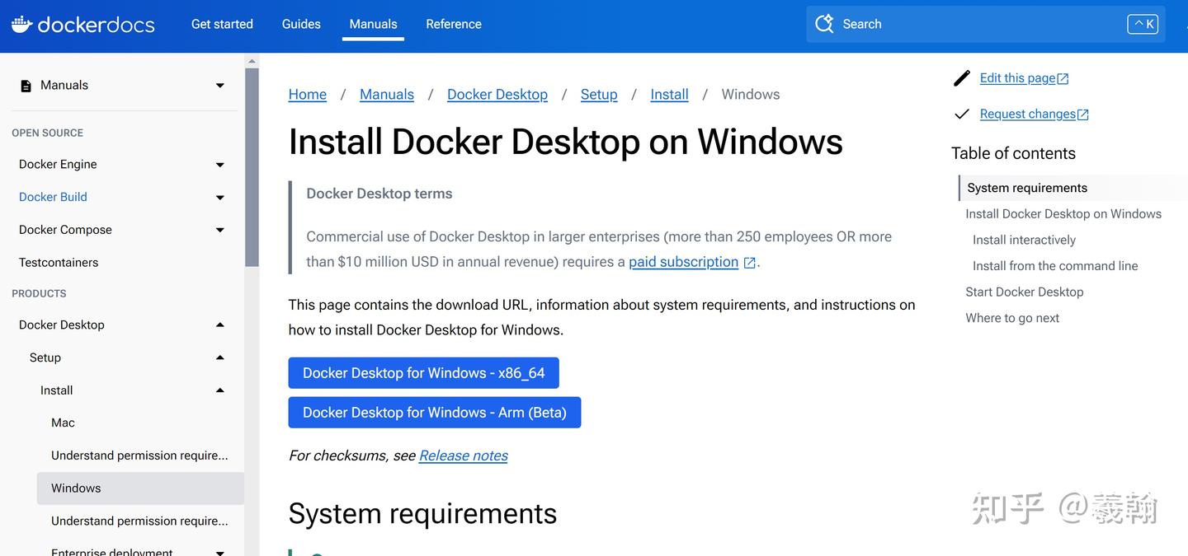This screenshot has width=1188, height=556.
Task: Go to Home breadcrumb link
Action: (308, 95)
